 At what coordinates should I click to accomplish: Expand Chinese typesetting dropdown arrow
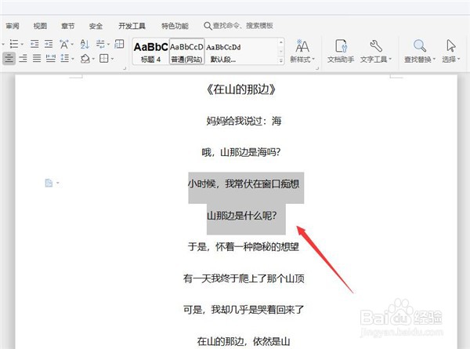72,45
